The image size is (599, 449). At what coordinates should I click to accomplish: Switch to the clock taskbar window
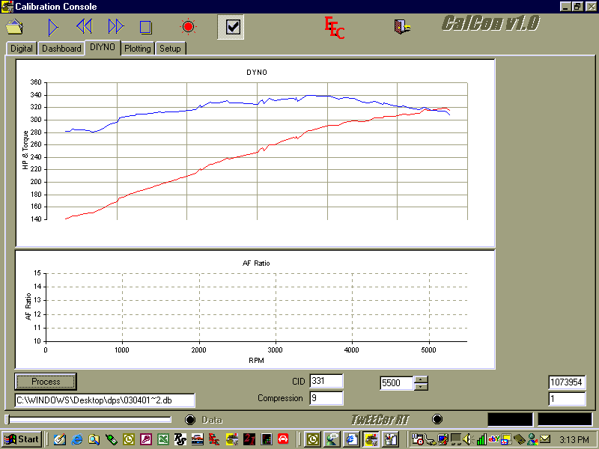click(x=313, y=439)
